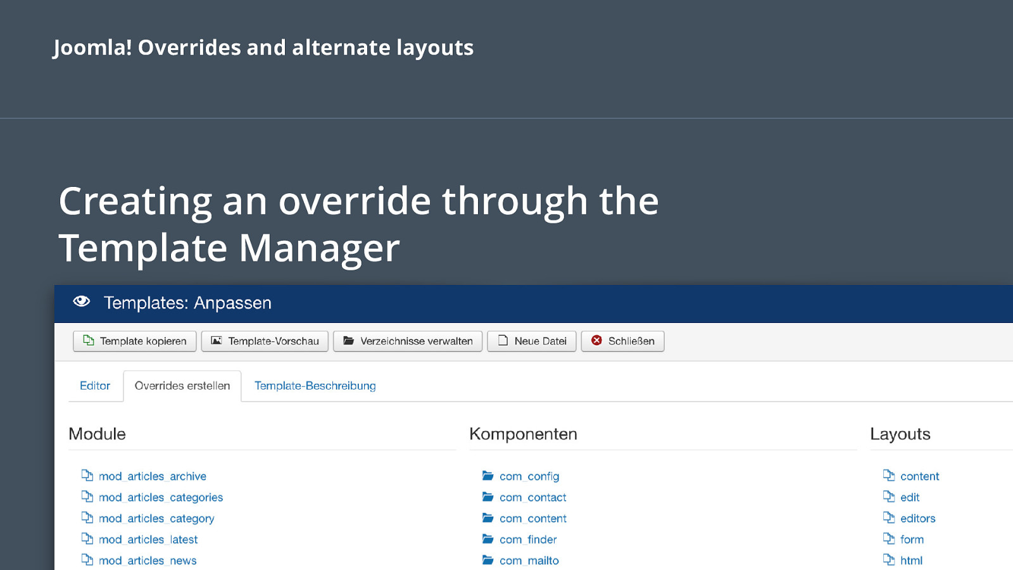Select the Overrides erstellen tab
1013x570 pixels.
pyautogui.click(x=182, y=386)
